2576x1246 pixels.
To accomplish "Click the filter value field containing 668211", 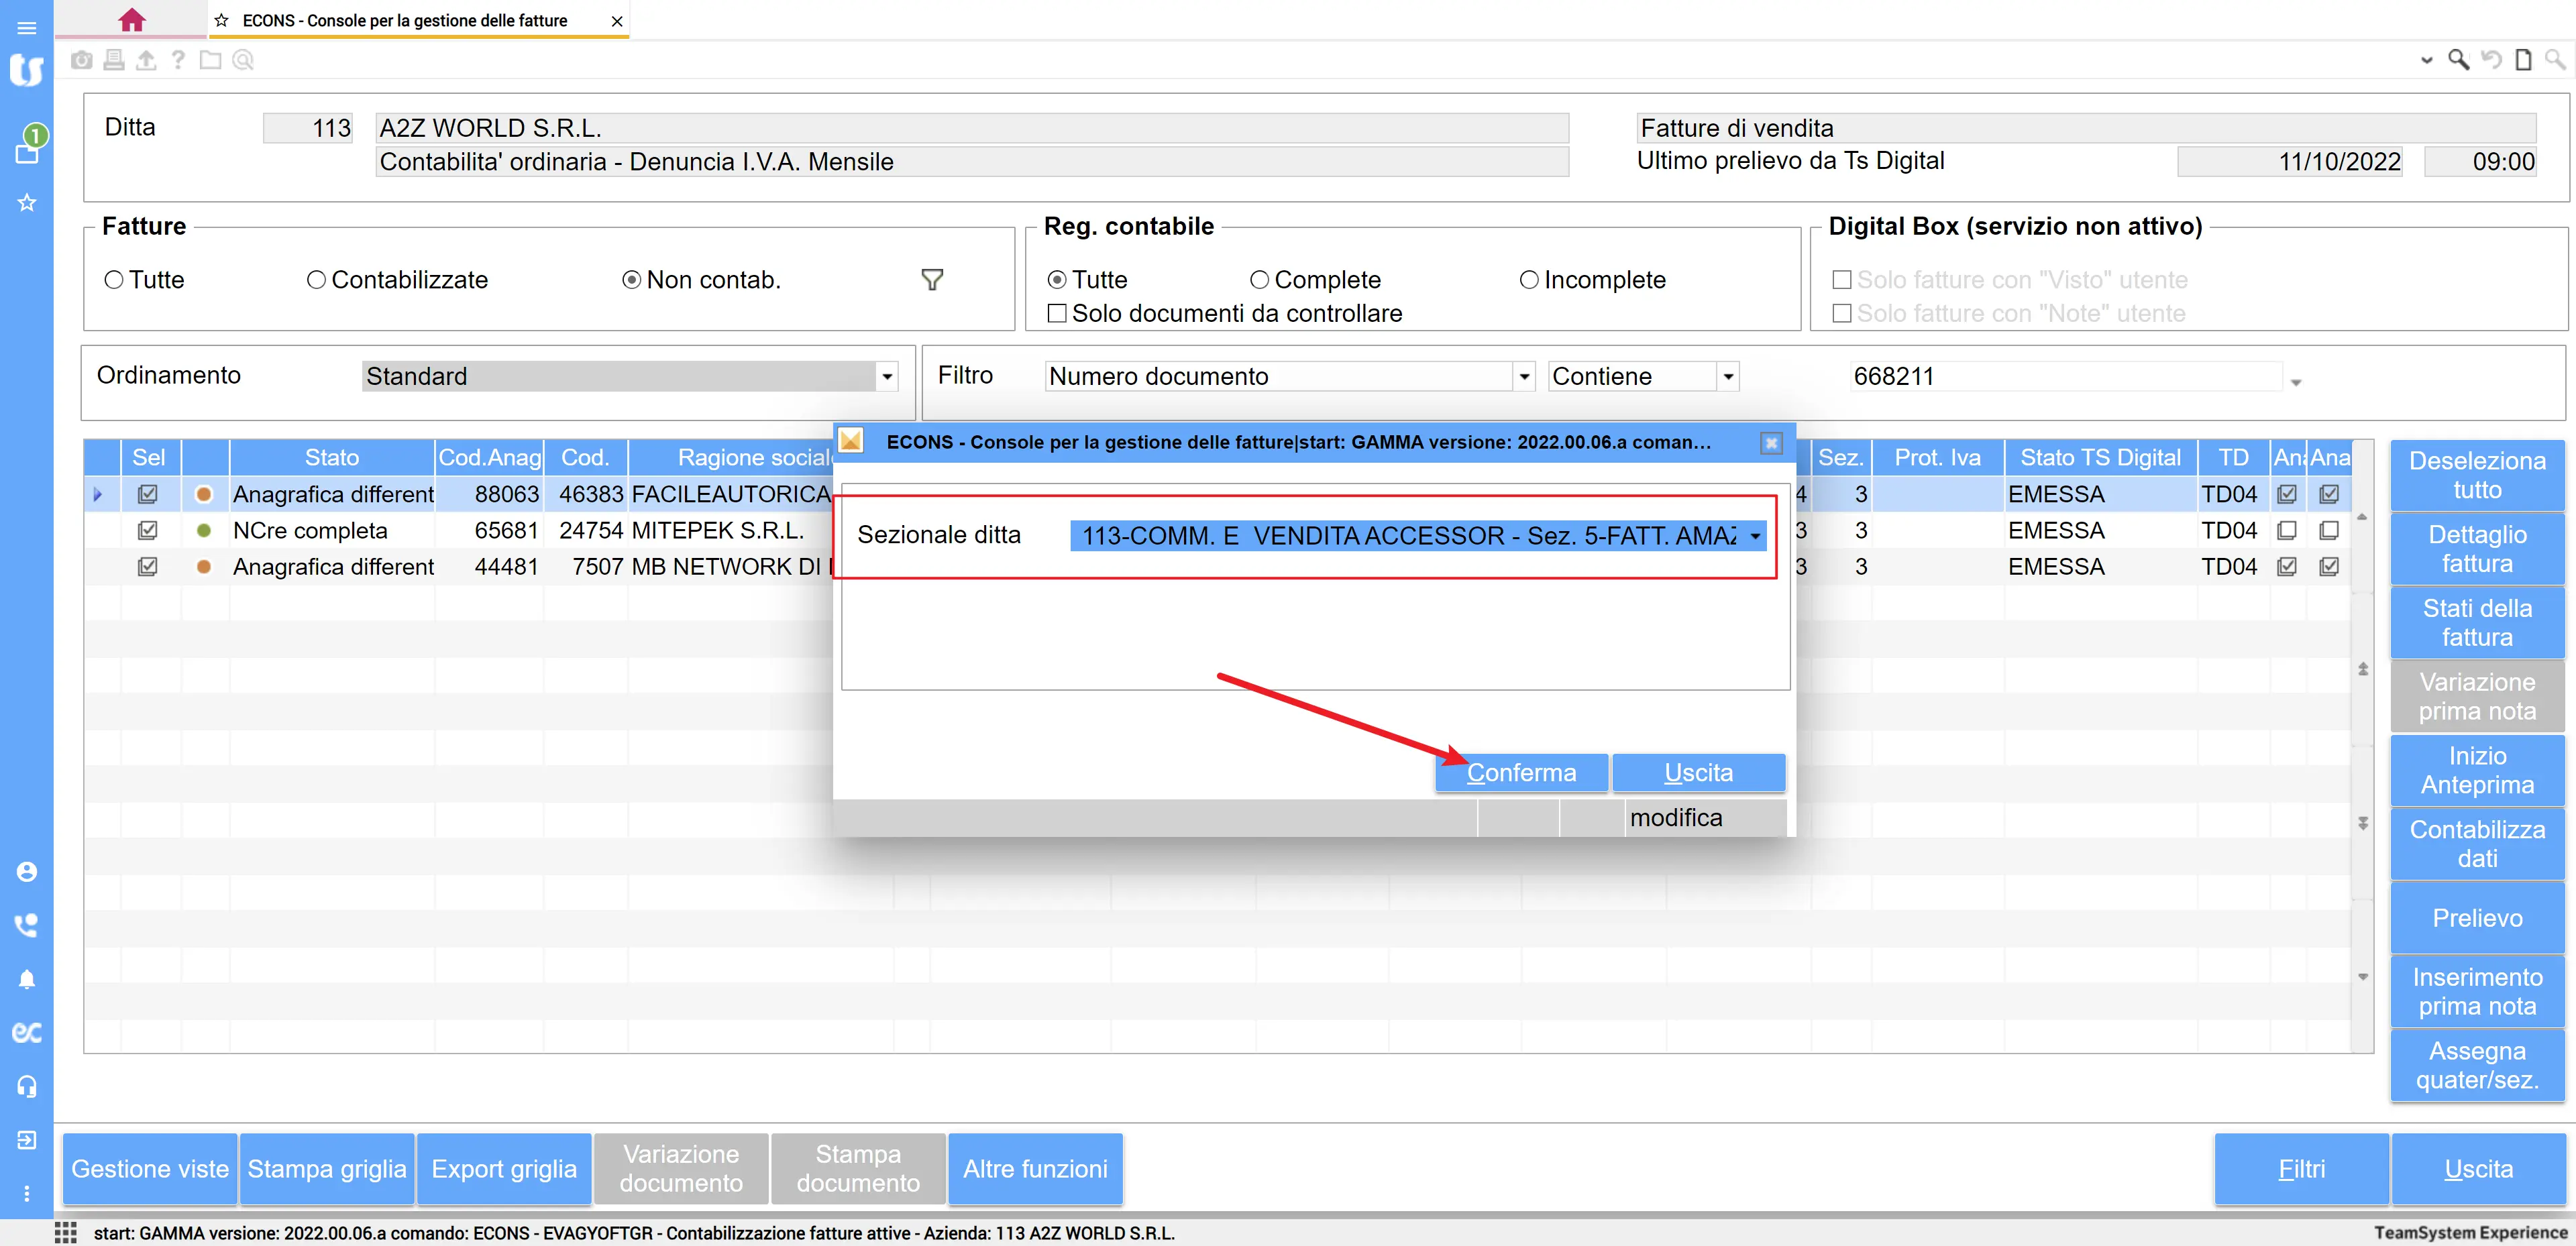I will (2060, 377).
